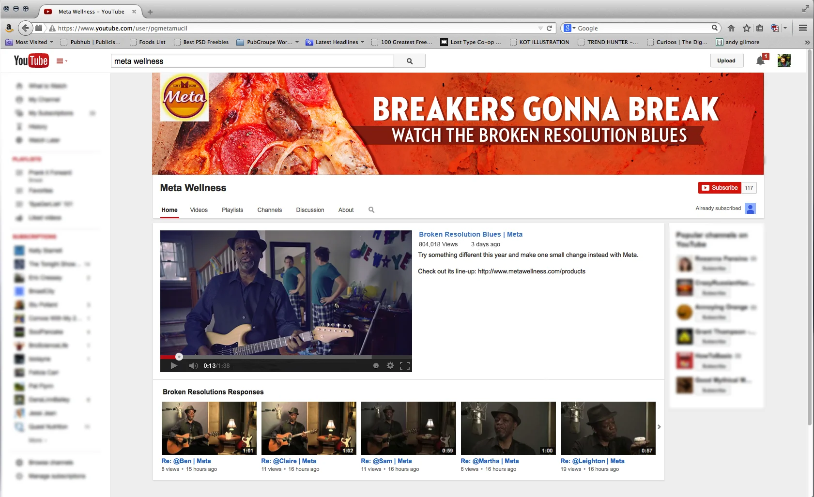814x497 pixels.
Task: Play the featured video
Action: tap(174, 365)
